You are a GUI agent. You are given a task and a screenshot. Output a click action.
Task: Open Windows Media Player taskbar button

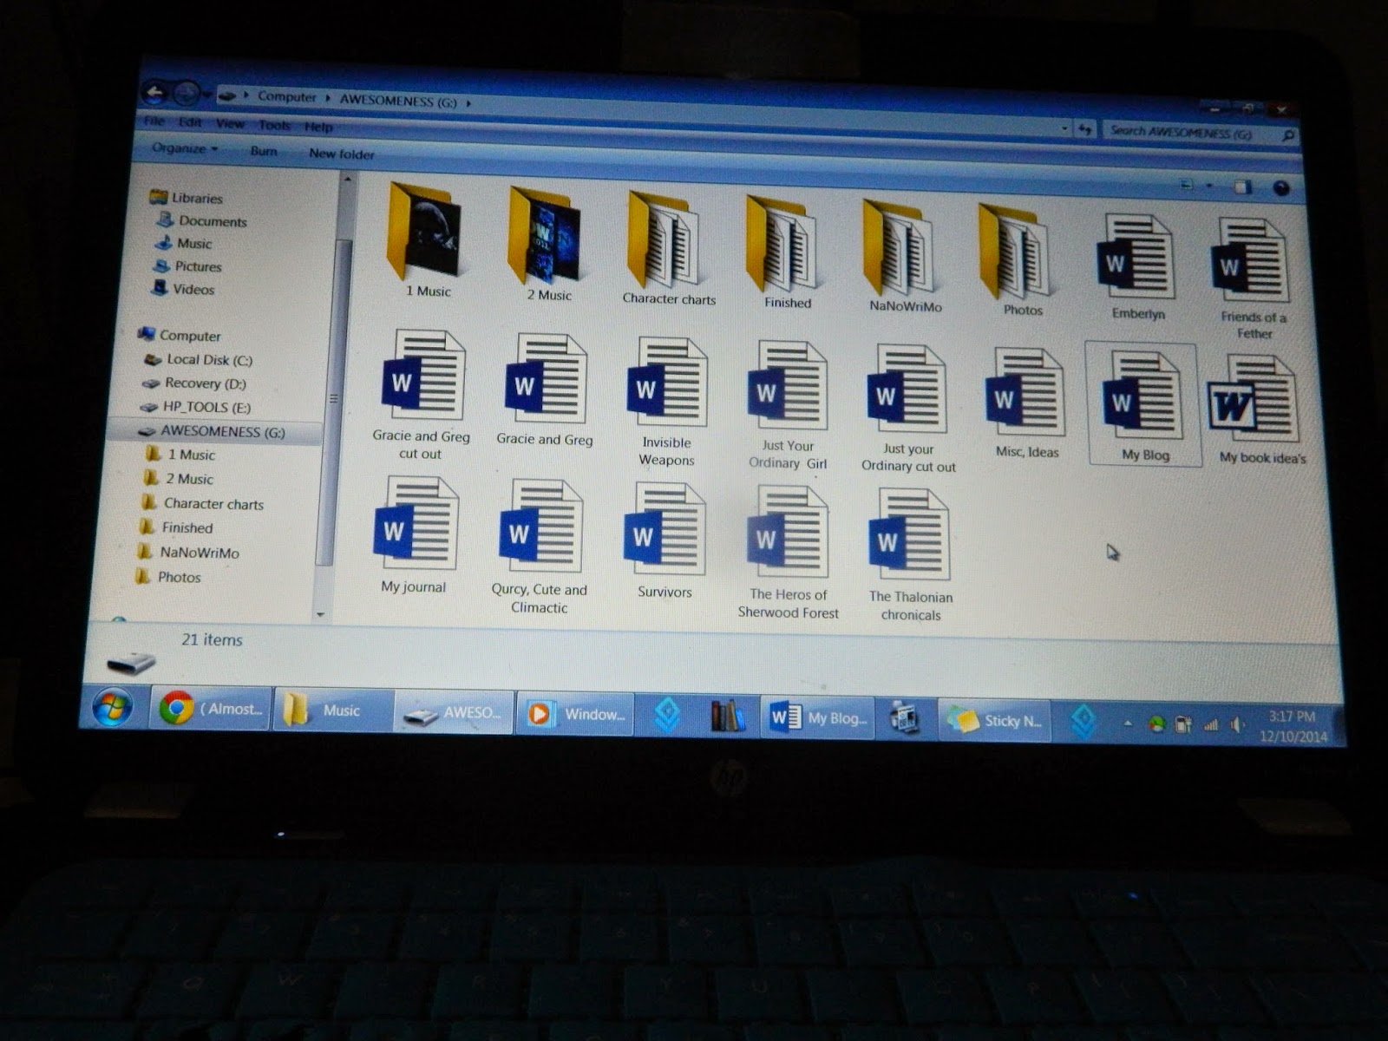(575, 714)
